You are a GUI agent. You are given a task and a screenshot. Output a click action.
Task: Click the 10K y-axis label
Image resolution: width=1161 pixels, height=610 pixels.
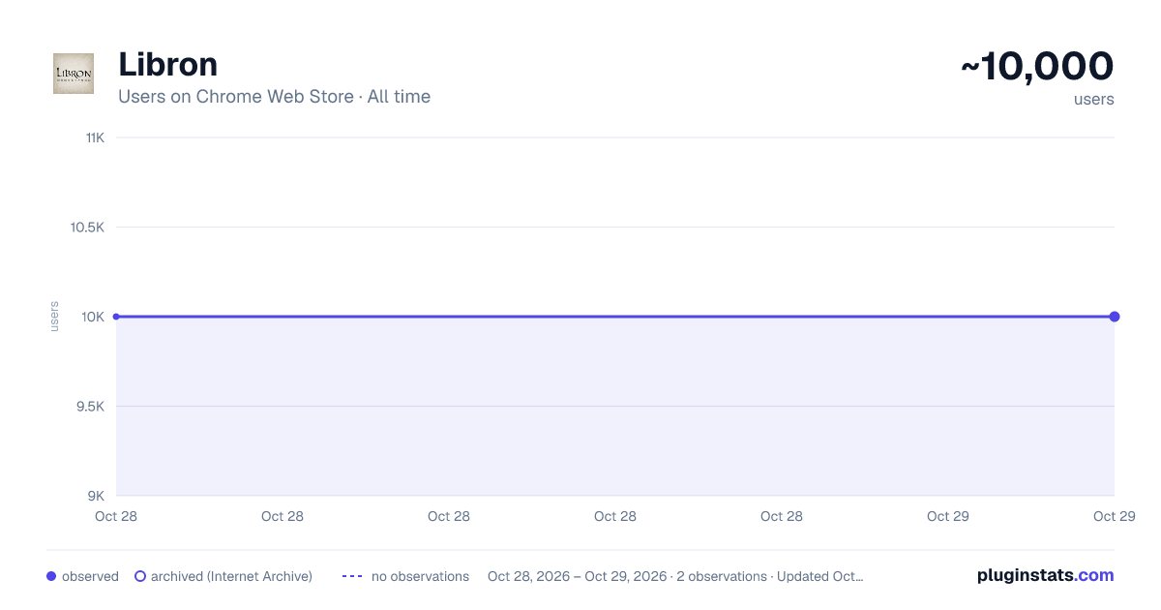[x=93, y=317]
